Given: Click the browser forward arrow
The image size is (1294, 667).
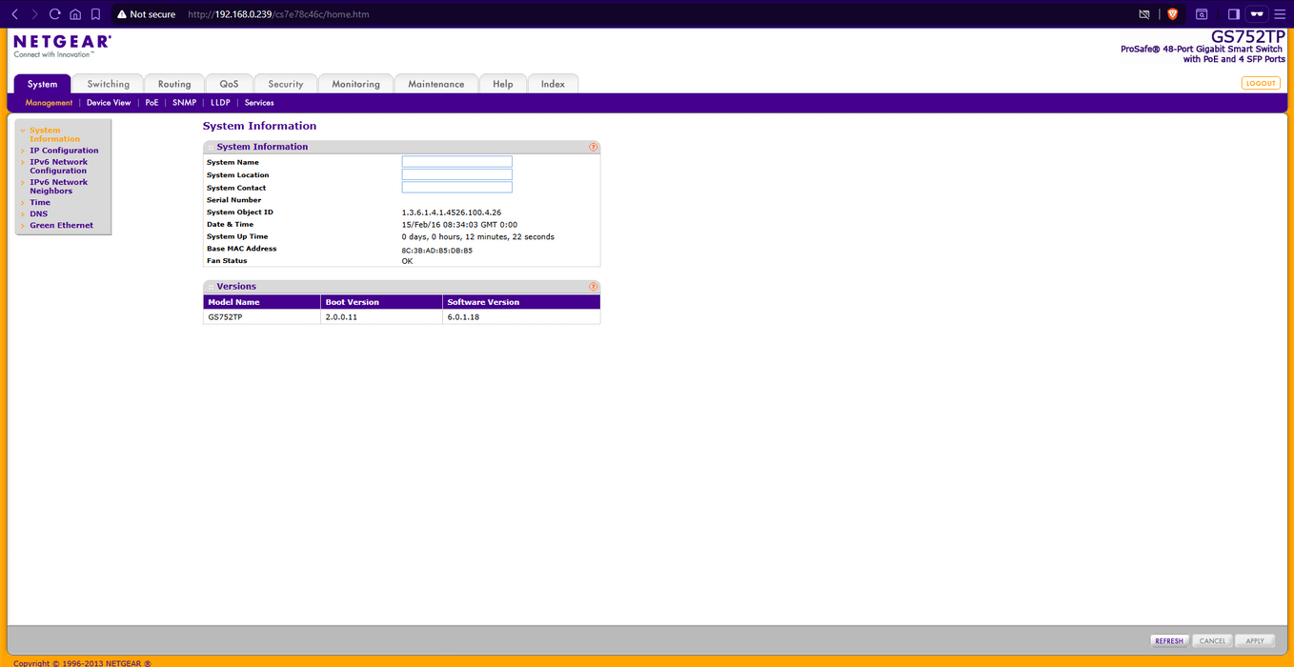Looking at the screenshot, I should point(34,14).
